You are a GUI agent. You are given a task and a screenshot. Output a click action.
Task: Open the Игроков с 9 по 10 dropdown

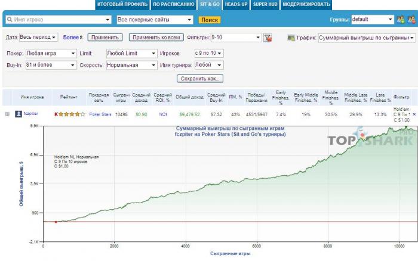point(209,53)
